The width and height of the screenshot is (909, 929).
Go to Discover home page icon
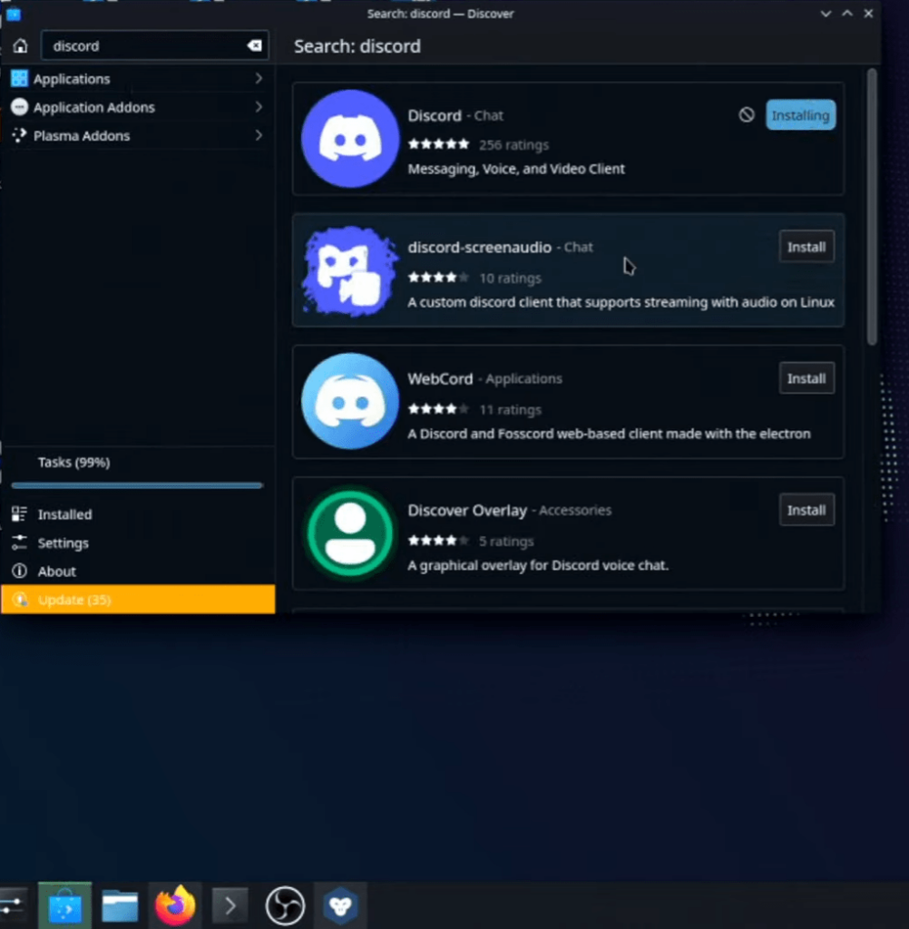tap(20, 45)
